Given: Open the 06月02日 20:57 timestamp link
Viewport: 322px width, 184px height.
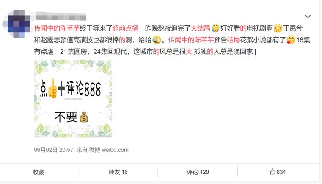Looking at the screenshot, I should 54,150.
